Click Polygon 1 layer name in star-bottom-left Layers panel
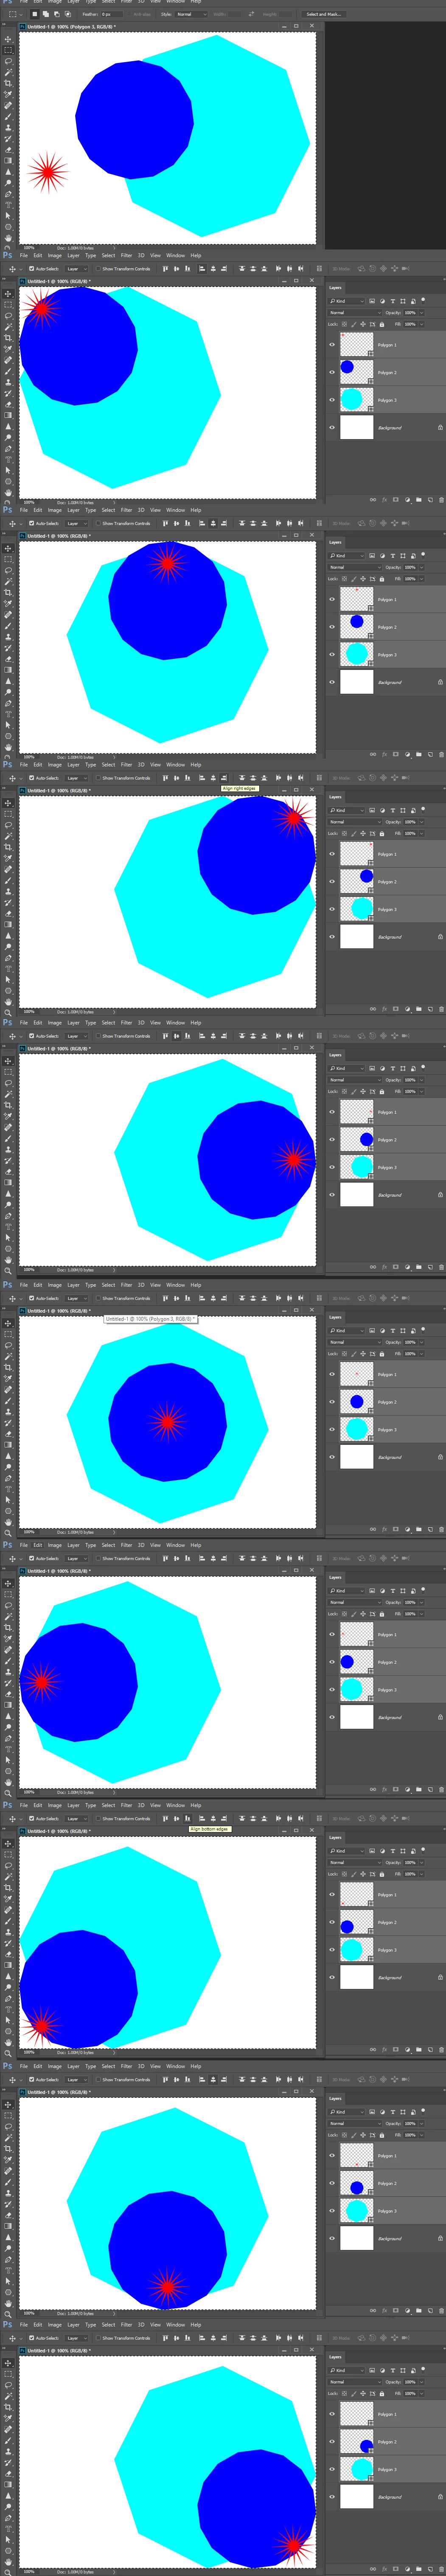Screen dimensions: 446x2576 [386, 1895]
